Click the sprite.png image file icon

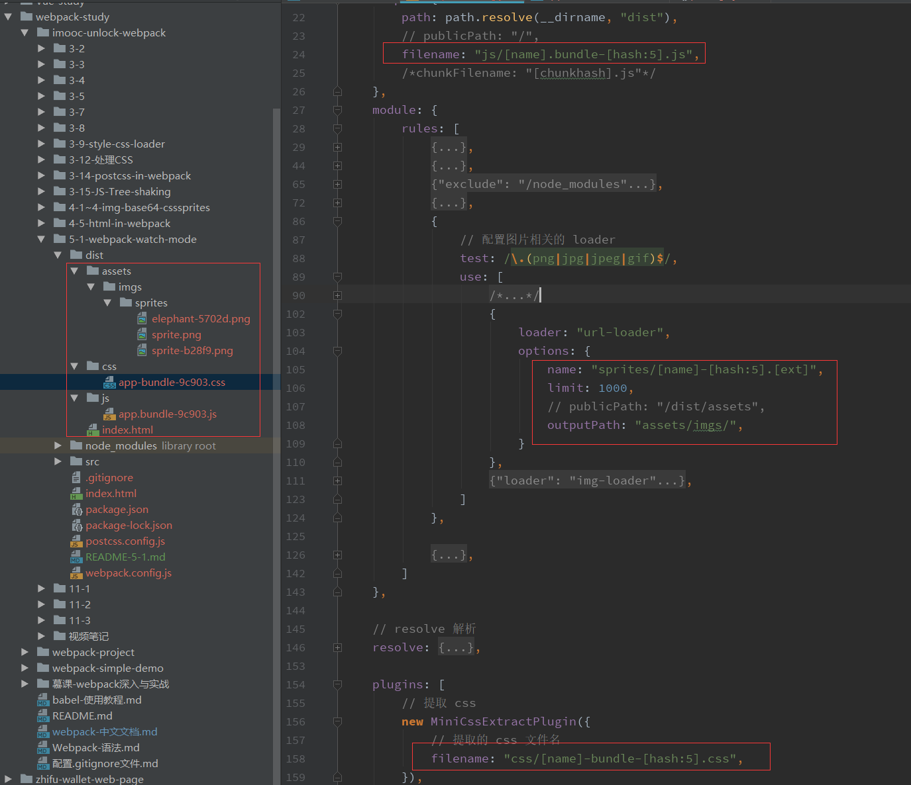[x=142, y=335]
